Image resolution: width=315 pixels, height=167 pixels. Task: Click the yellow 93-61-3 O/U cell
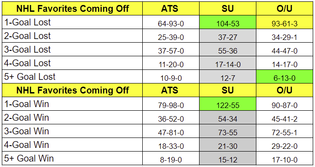(x=285, y=22)
